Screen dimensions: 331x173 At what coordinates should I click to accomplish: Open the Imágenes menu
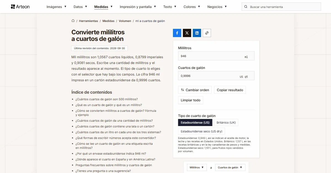(57, 7)
